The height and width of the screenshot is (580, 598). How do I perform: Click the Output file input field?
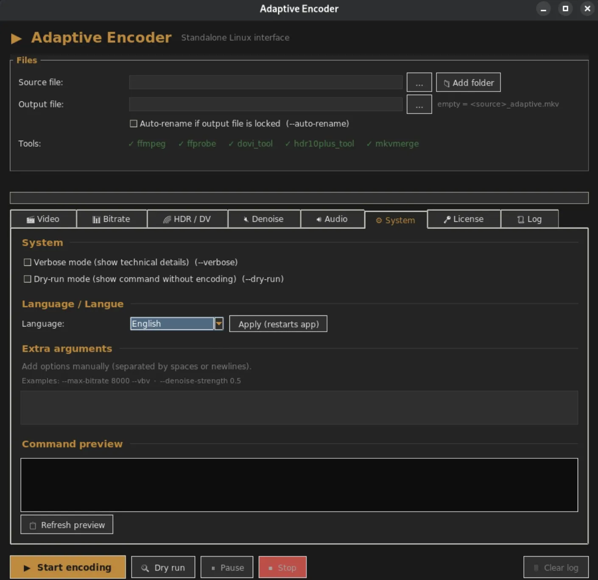[266, 104]
